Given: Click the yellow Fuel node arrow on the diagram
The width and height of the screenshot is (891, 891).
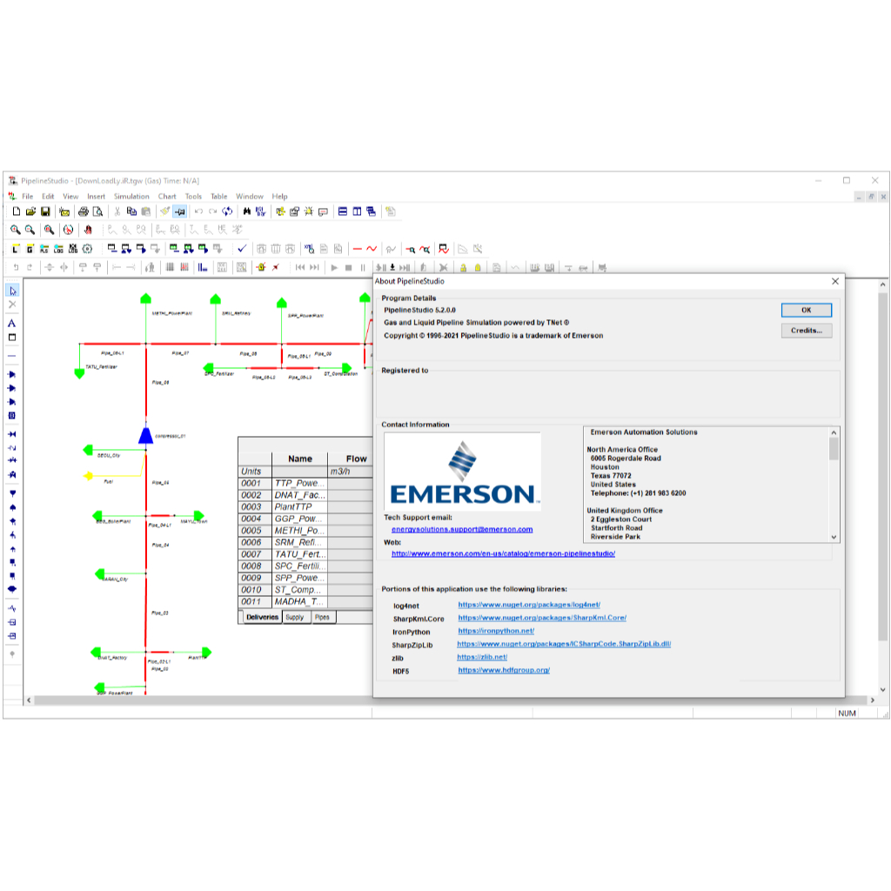Looking at the screenshot, I should click(x=88, y=476).
